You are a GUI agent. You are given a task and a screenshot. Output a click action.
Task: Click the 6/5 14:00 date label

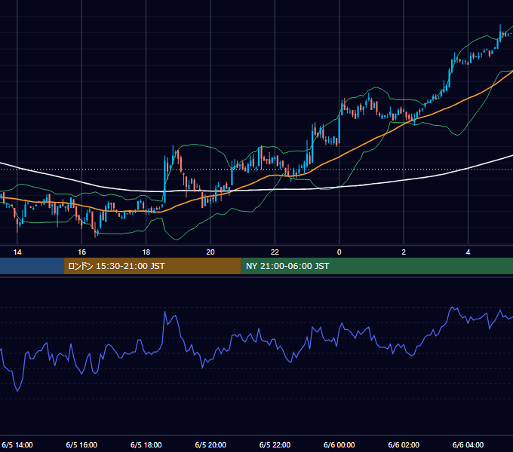[x=17, y=444]
